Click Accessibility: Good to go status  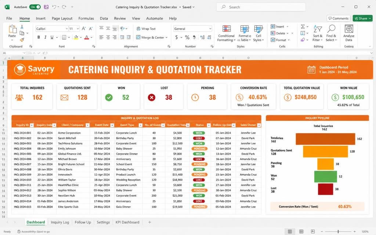33,232
